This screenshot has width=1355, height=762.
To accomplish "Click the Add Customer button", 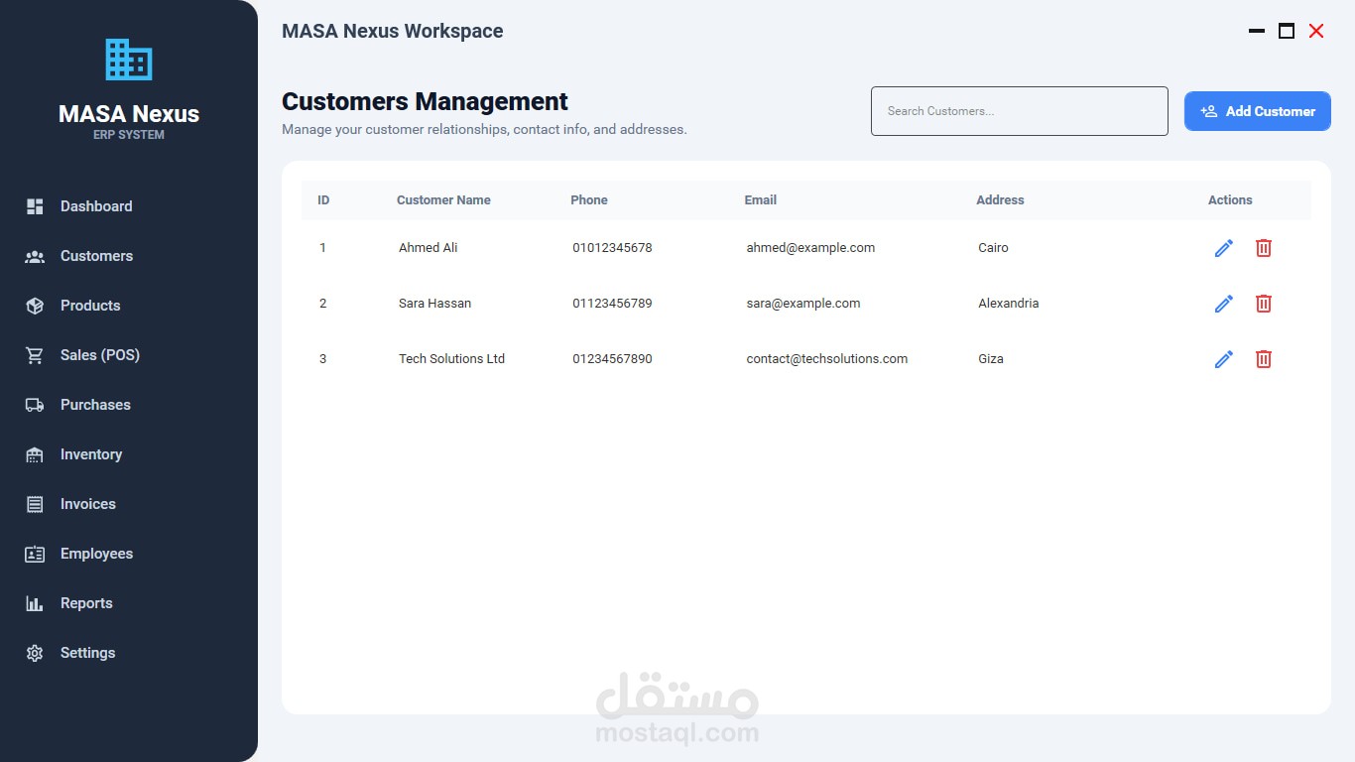I will pyautogui.click(x=1258, y=111).
